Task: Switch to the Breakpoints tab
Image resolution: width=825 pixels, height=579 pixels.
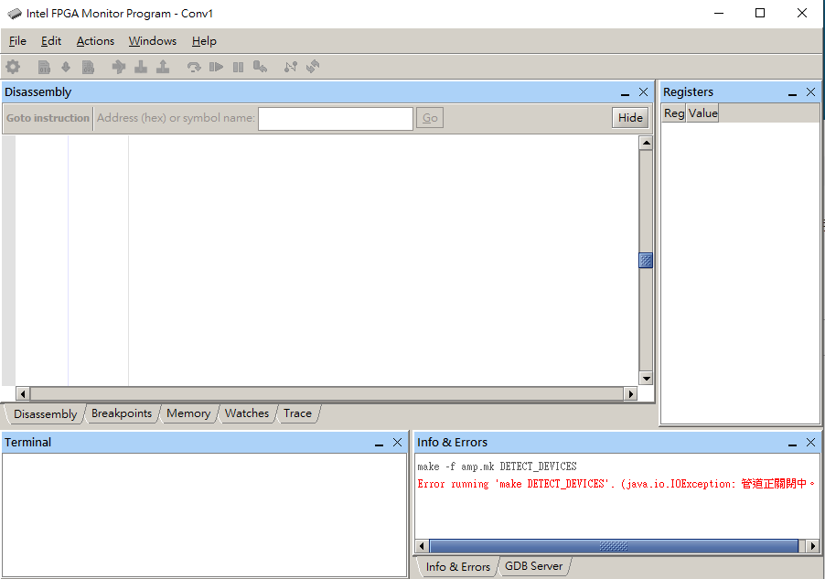Action: click(x=122, y=413)
